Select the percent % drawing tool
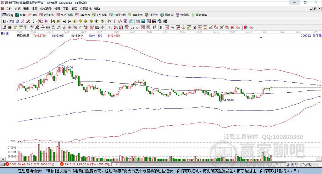The width and height of the screenshot is (322, 174). [x=173, y=28]
